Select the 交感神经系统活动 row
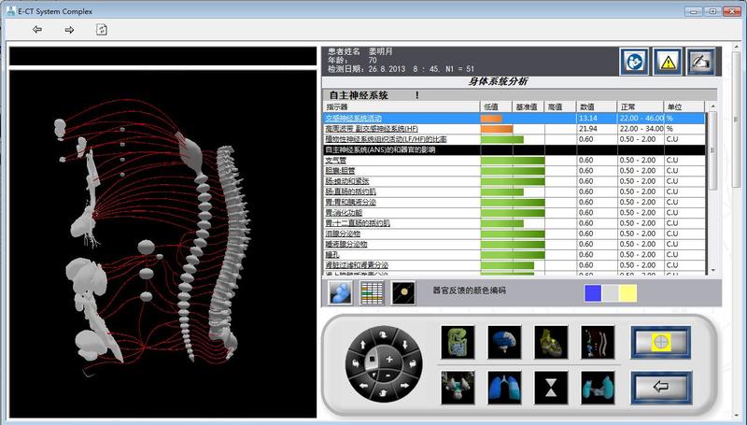The image size is (747, 425). pyautogui.click(x=400, y=119)
